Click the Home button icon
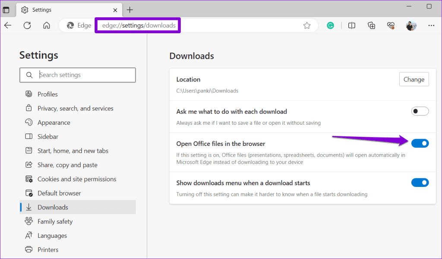442x259 pixels. click(47, 25)
